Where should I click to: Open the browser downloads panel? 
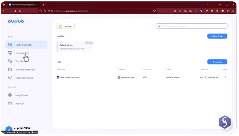tap(180, 11)
